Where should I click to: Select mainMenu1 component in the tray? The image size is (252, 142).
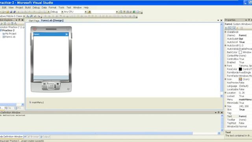tap(37, 102)
